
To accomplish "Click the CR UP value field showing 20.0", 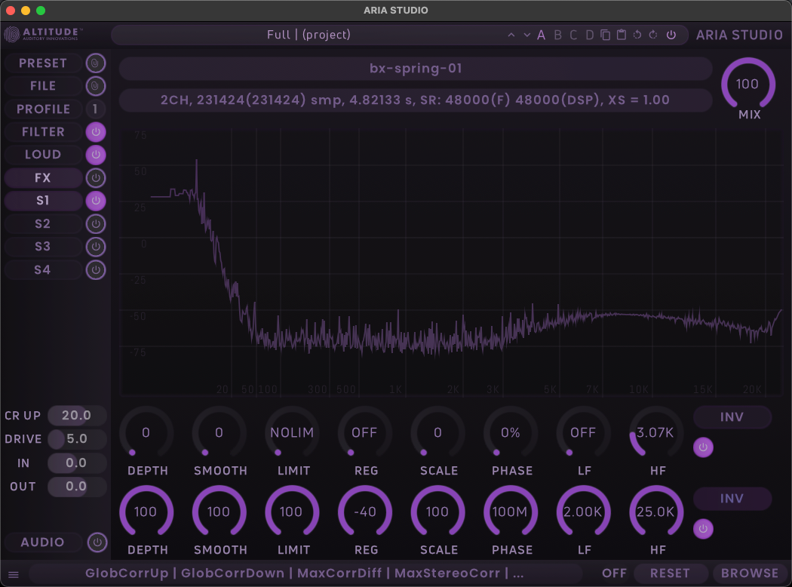I will [76, 416].
